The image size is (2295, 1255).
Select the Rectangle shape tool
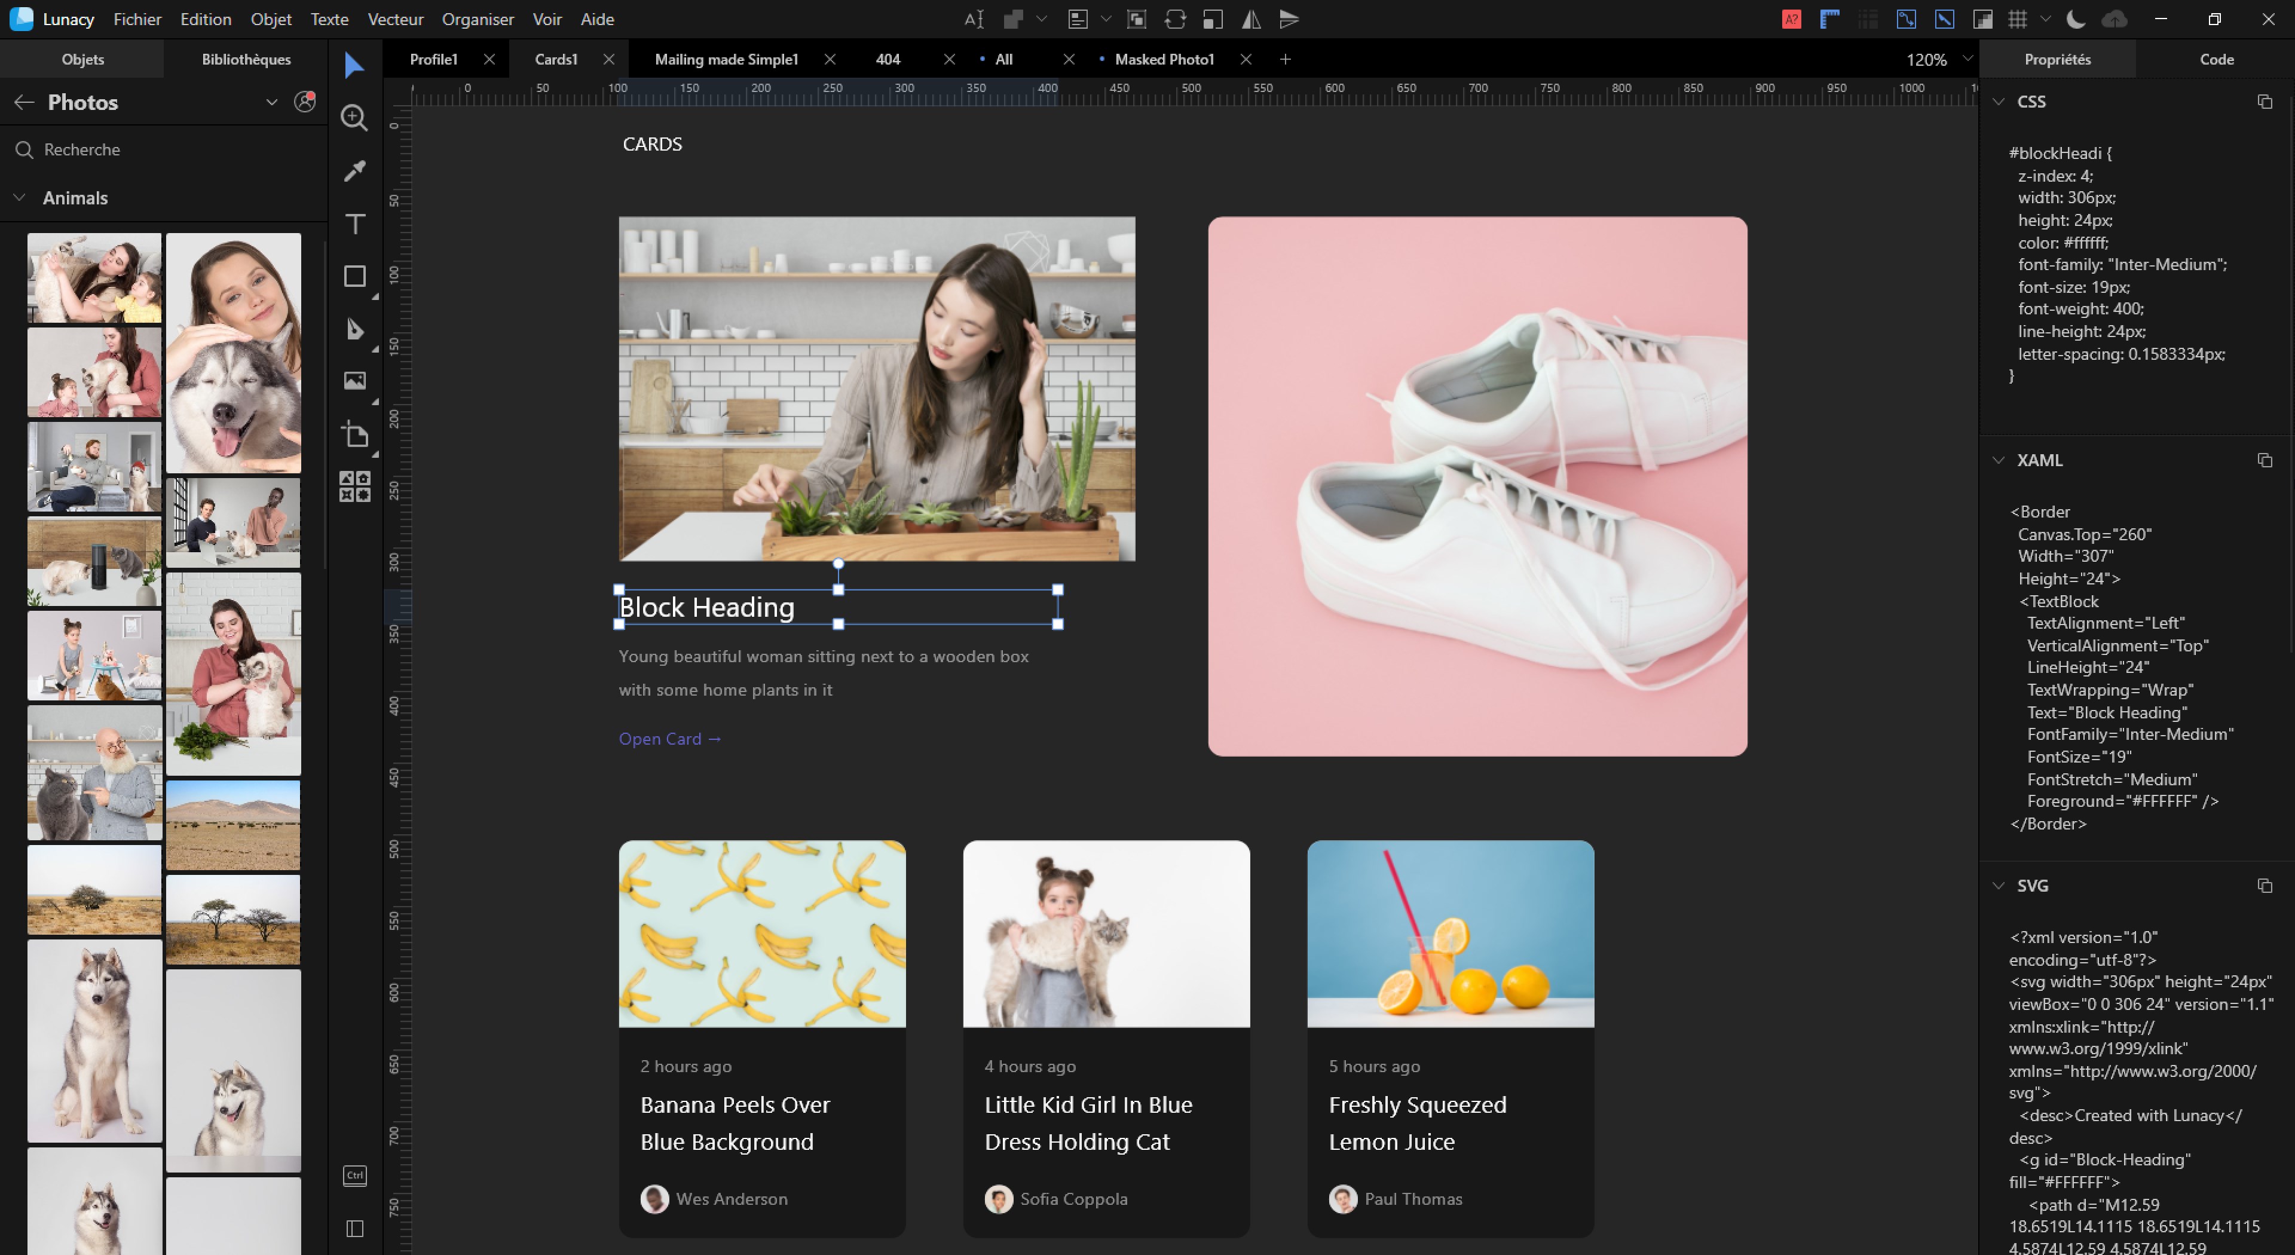coord(354,276)
